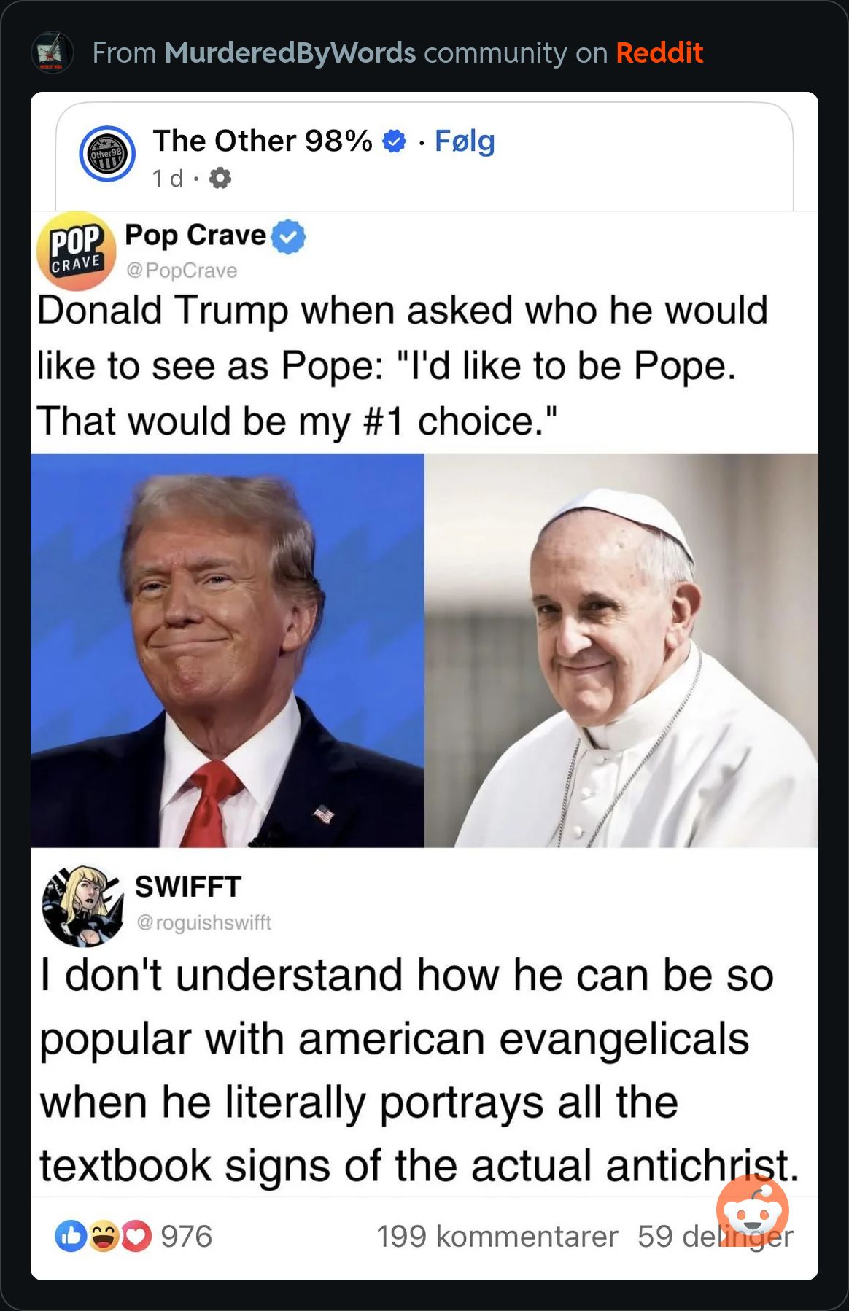Open the Pop Crave logo avatar
The image size is (849, 1311).
tap(77, 250)
